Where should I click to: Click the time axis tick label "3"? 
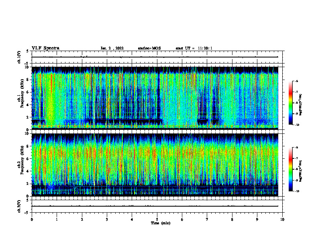pos(107,219)
